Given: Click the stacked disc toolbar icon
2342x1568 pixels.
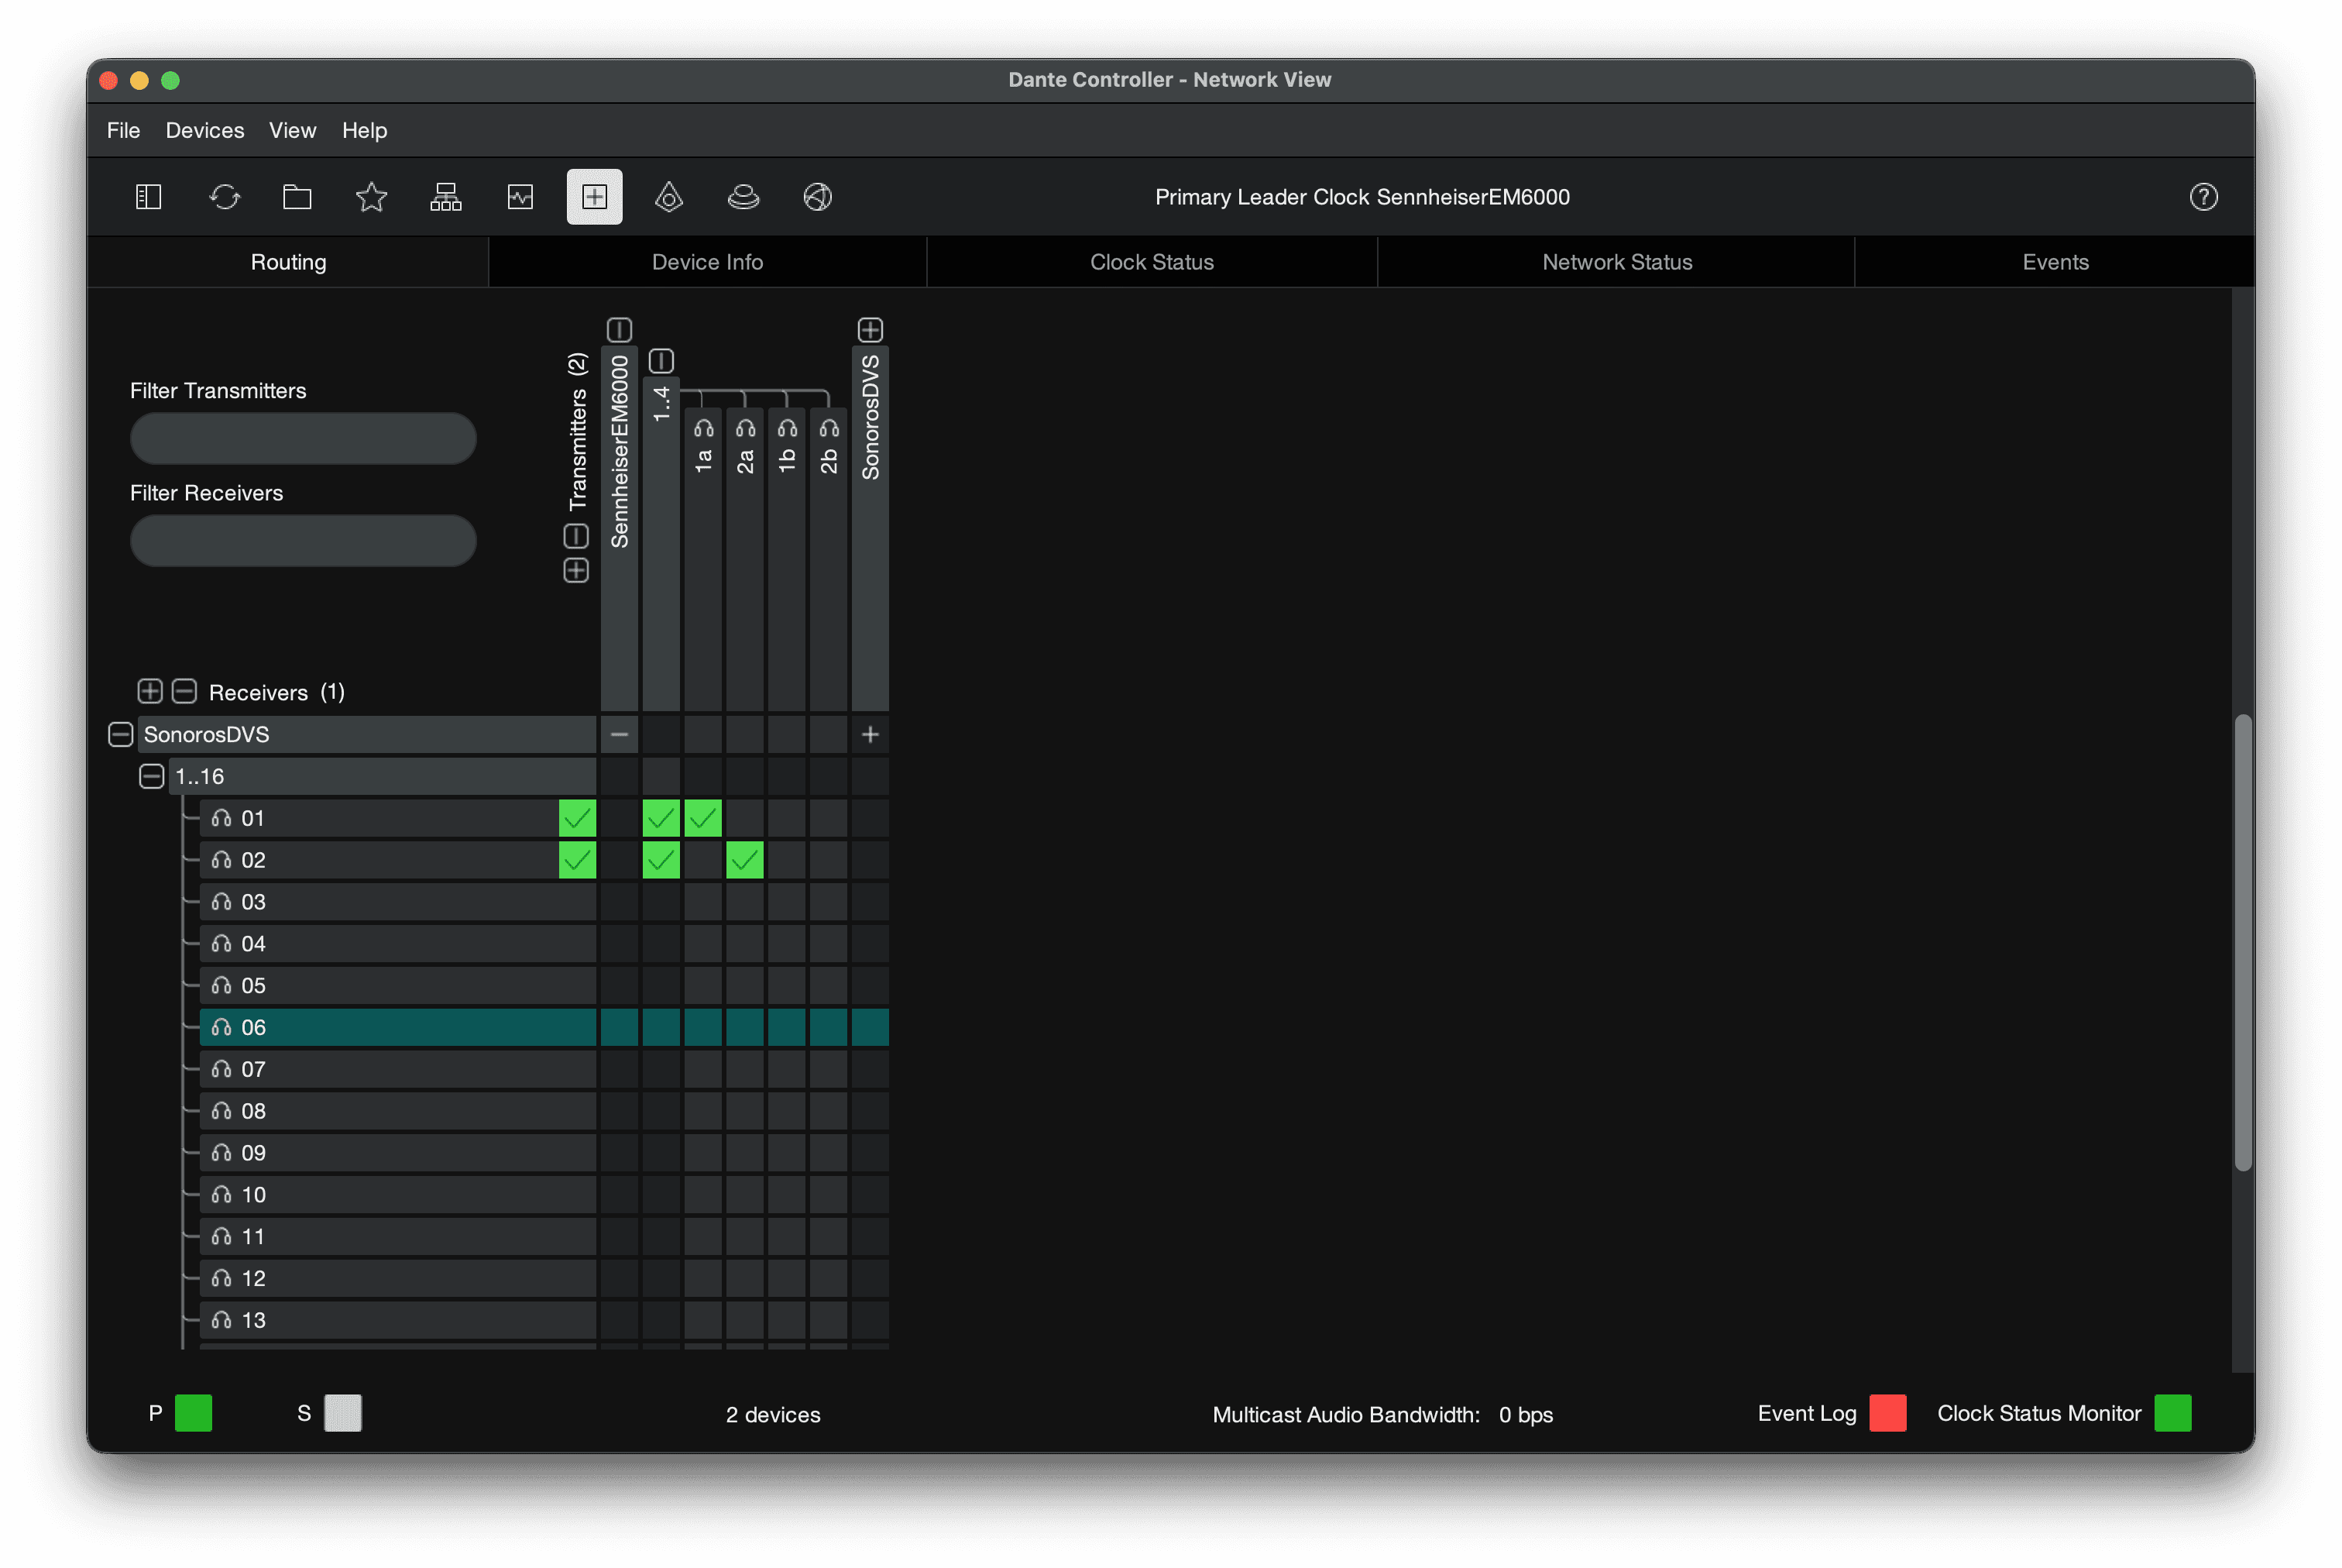Looking at the screenshot, I should pos(743,197).
